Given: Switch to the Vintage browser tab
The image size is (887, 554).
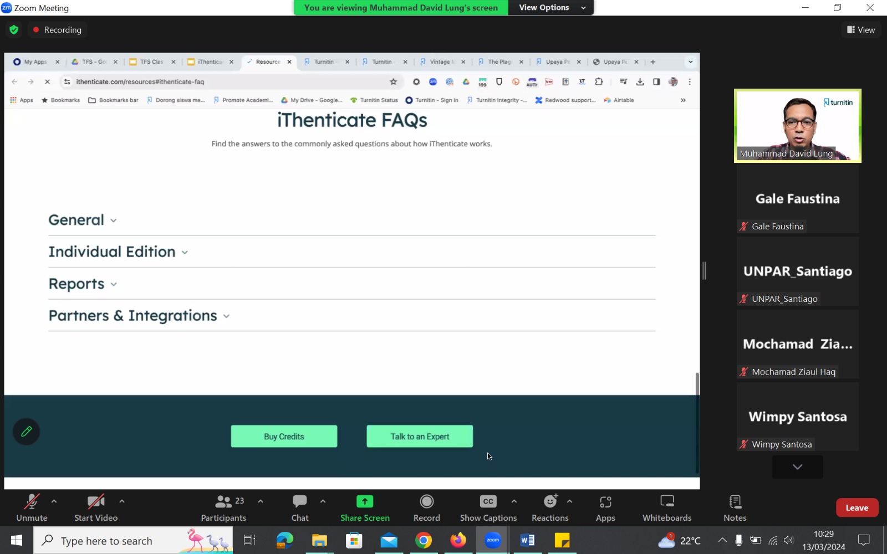Looking at the screenshot, I should pyautogui.click(x=442, y=62).
